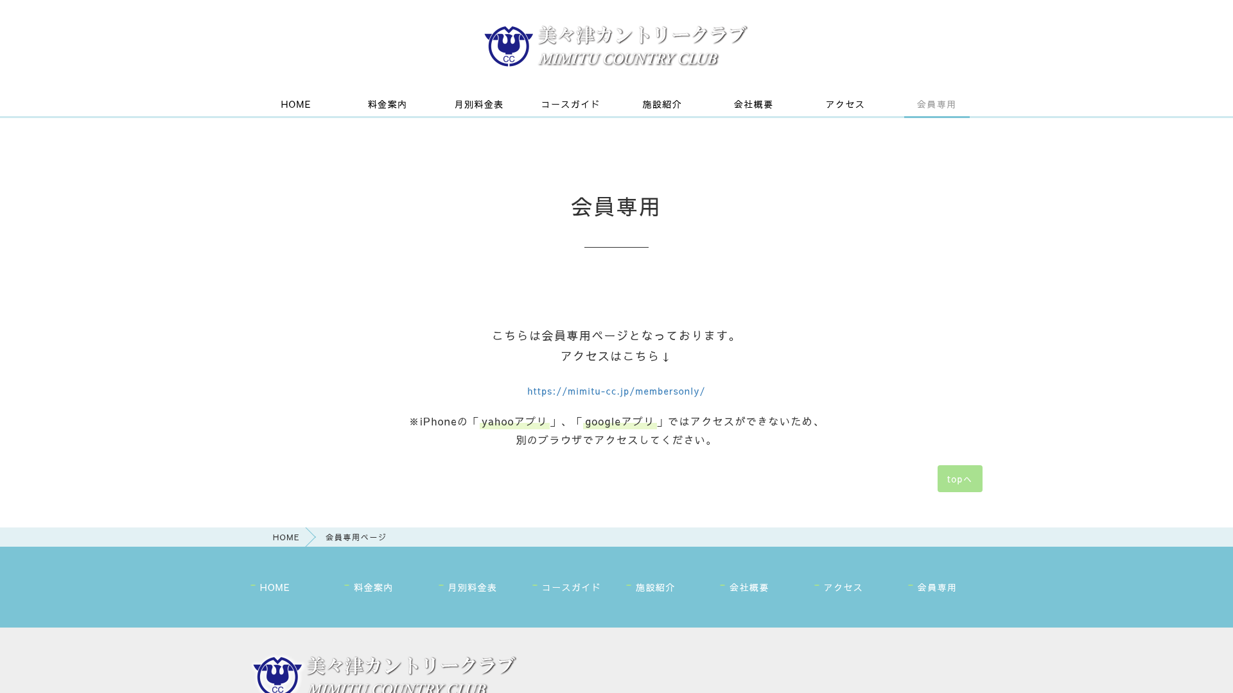Click the highlighted googleアプリ text
Screen dimensions: 1233x693
[620, 422]
